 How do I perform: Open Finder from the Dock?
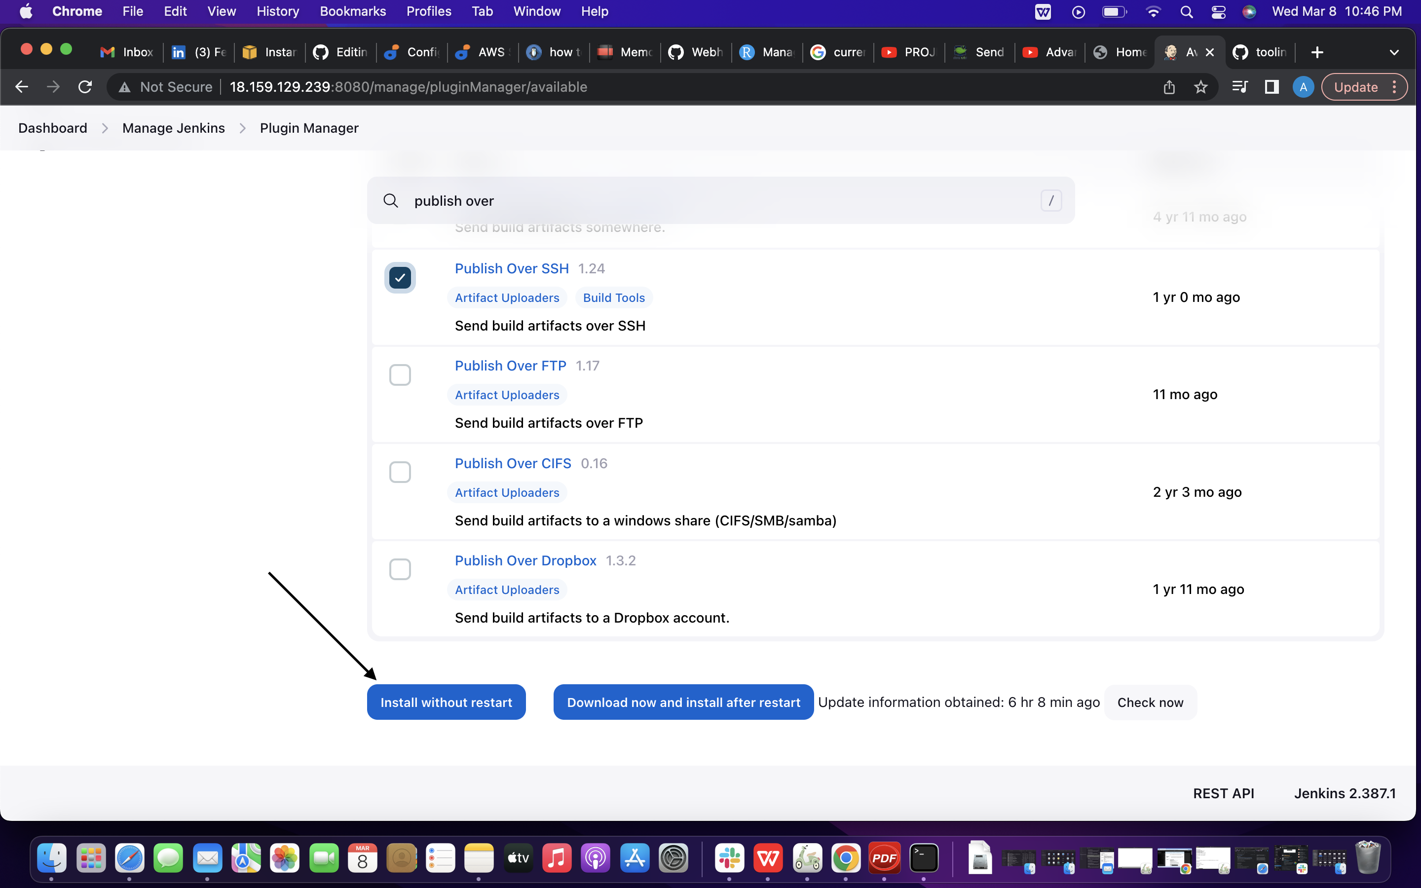point(52,858)
